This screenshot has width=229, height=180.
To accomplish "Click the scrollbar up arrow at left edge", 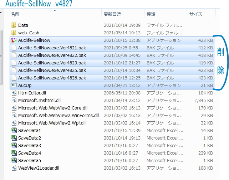I will coord(1,13).
